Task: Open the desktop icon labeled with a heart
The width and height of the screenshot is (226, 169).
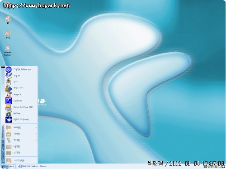Action: click(x=8, y=20)
